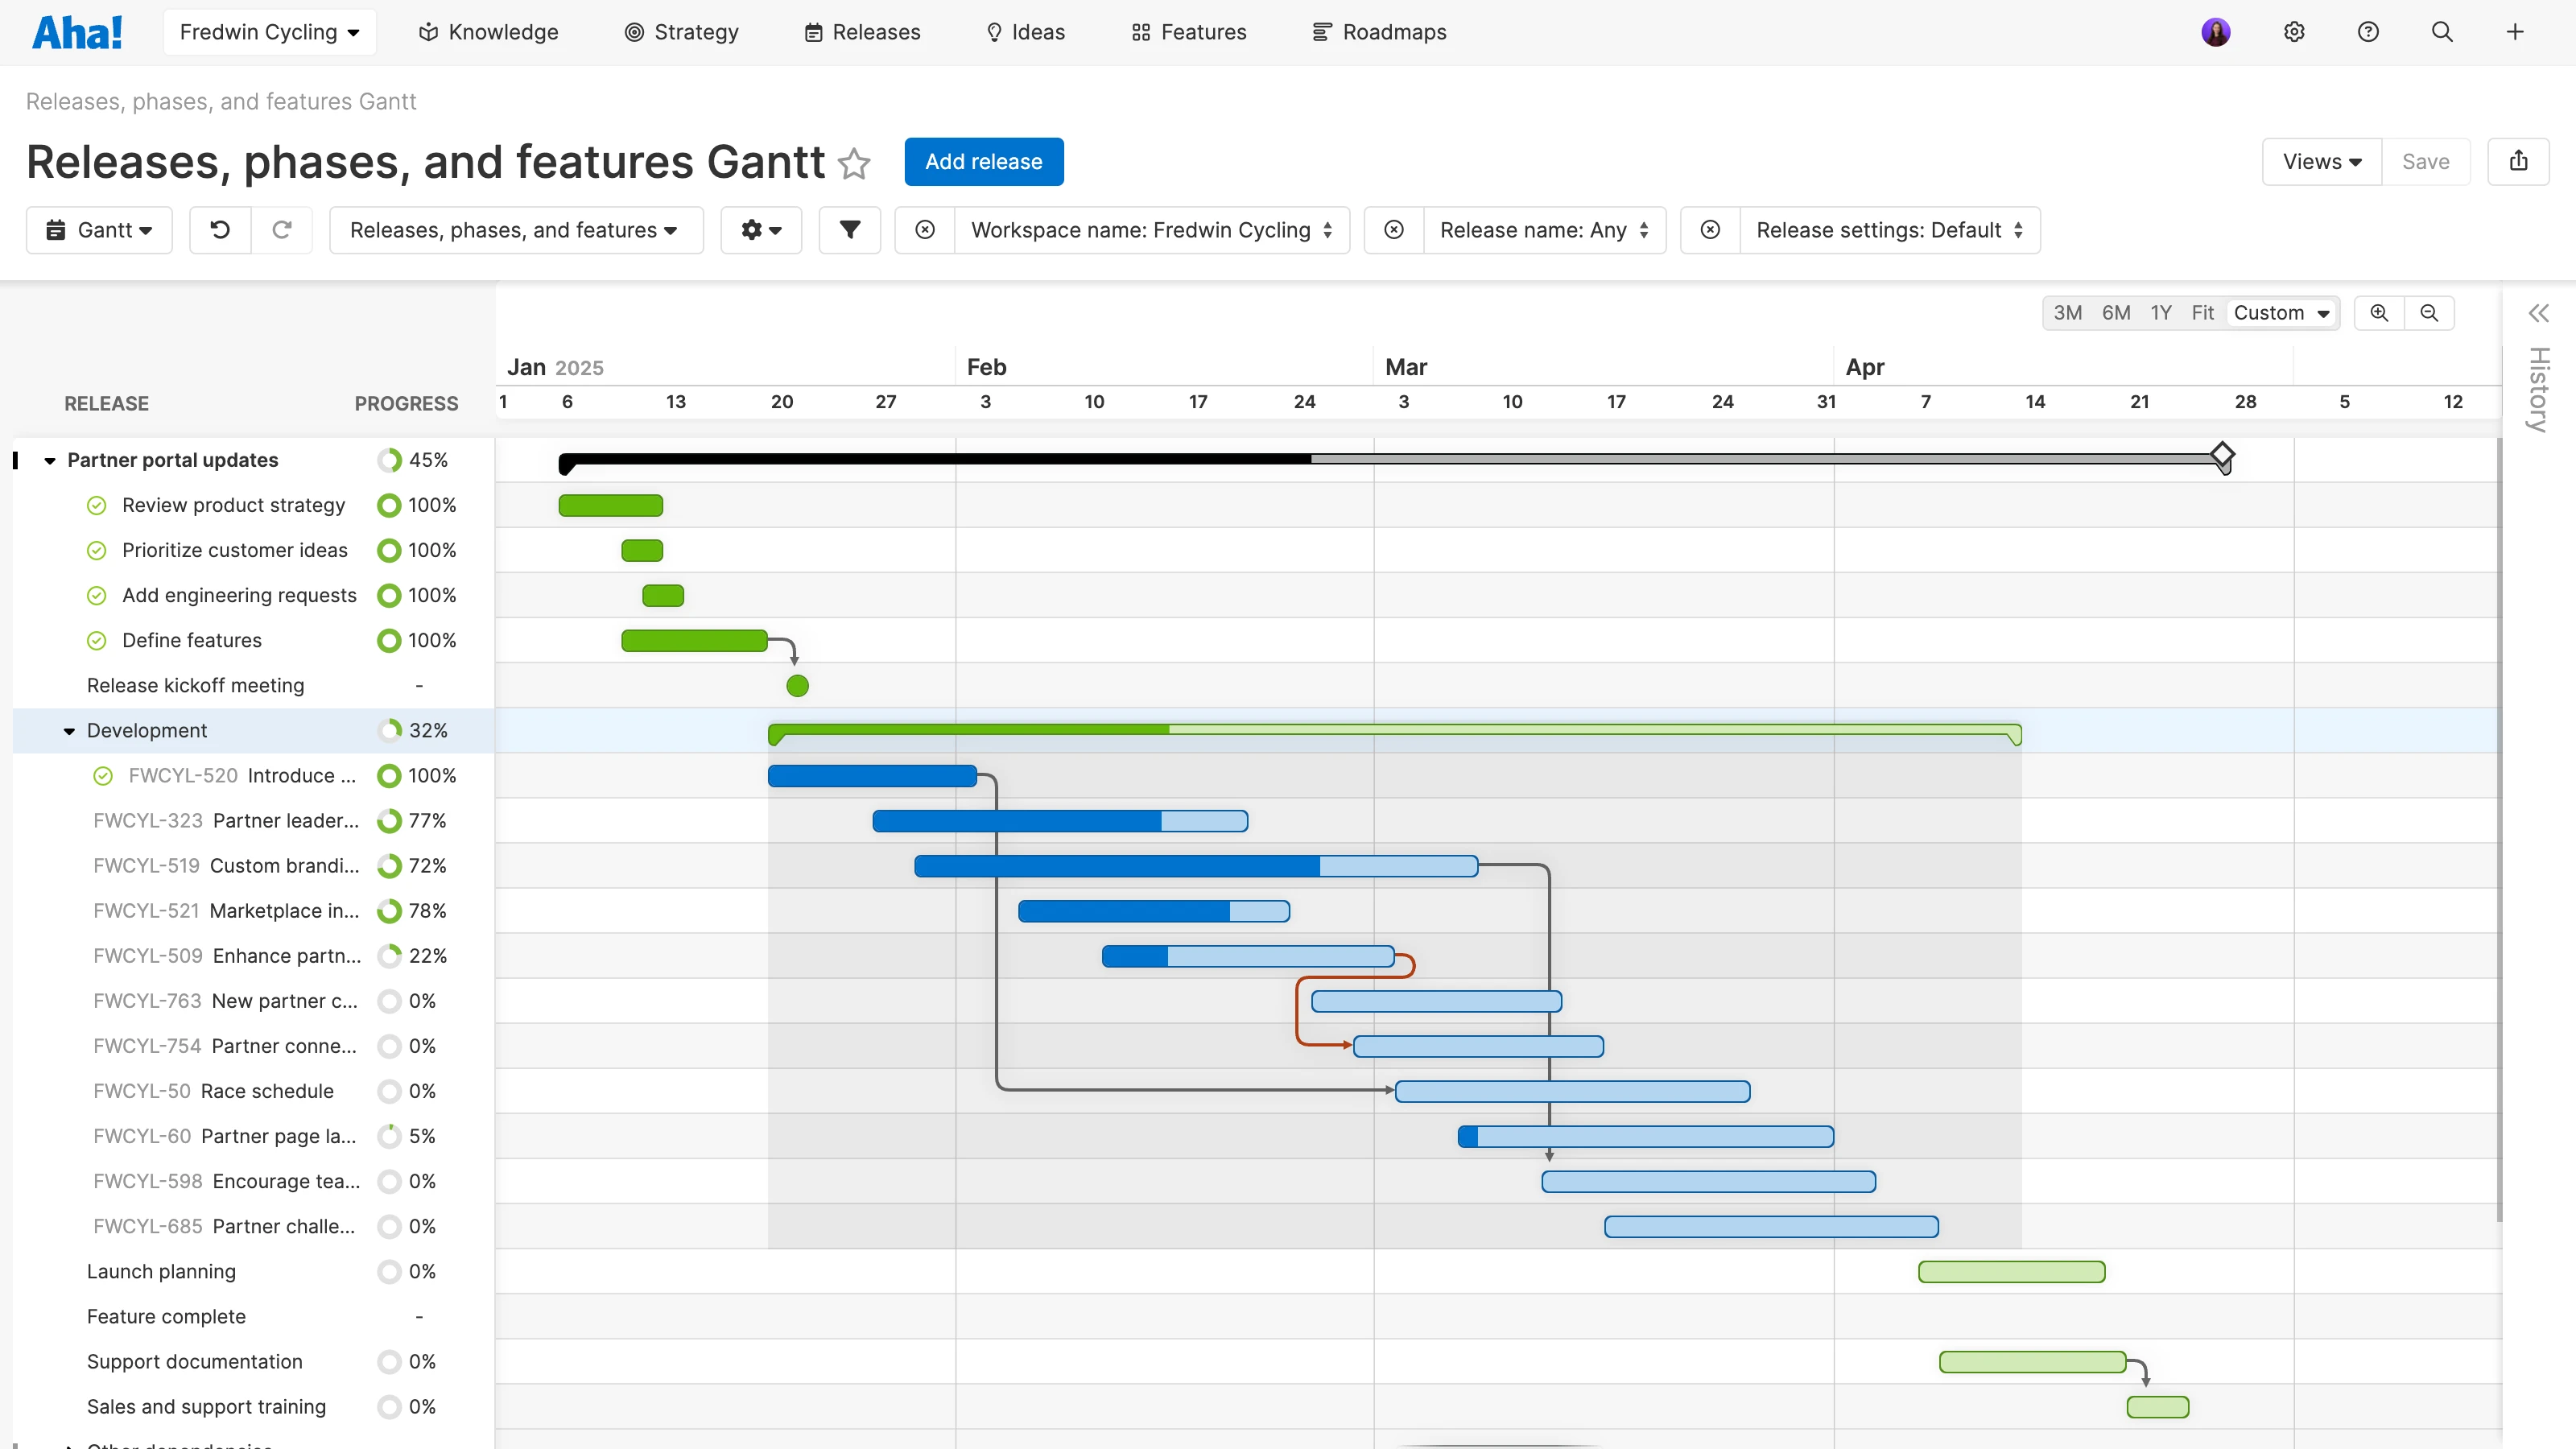Click the undo icon in the Gantt toolbar
The height and width of the screenshot is (1449, 2576).
click(220, 230)
